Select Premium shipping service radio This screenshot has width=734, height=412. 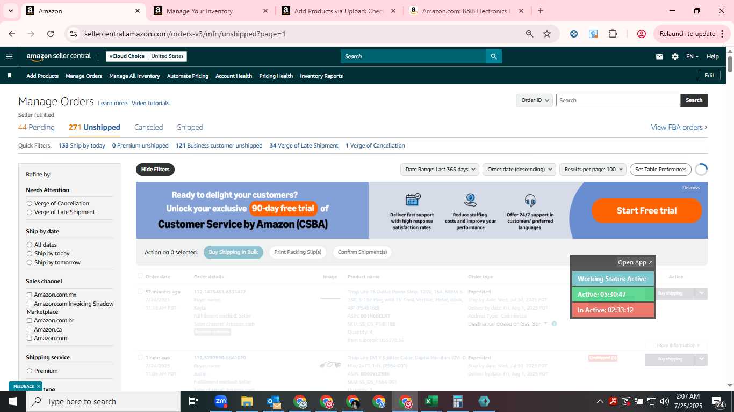[30, 371]
